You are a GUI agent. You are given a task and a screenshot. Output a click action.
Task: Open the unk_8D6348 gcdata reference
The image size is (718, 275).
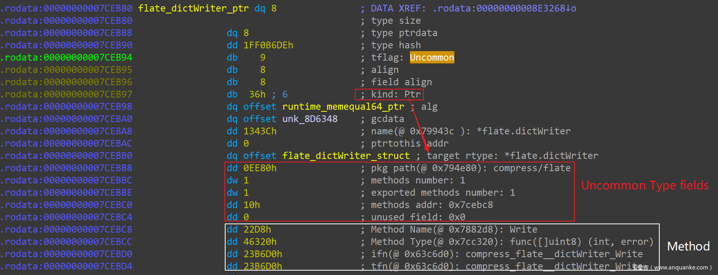tap(310, 119)
